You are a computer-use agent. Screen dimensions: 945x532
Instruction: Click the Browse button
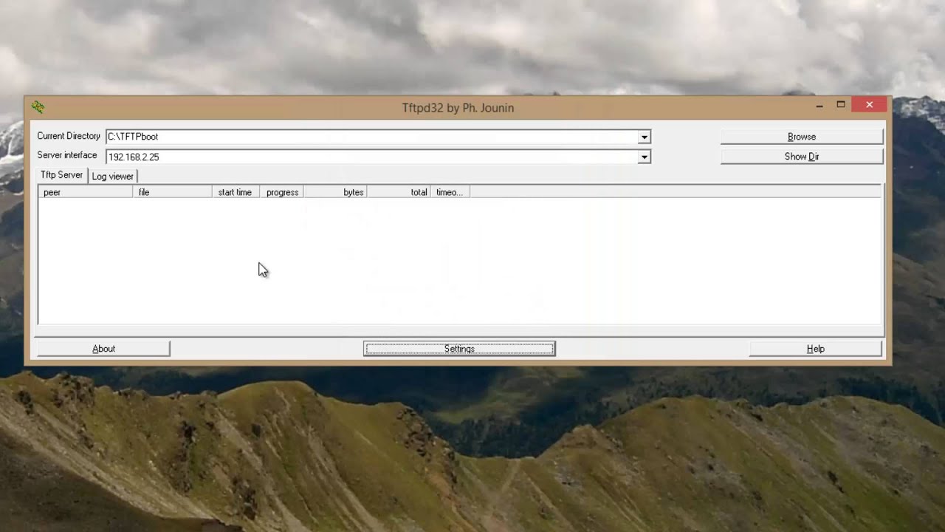pos(802,137)
